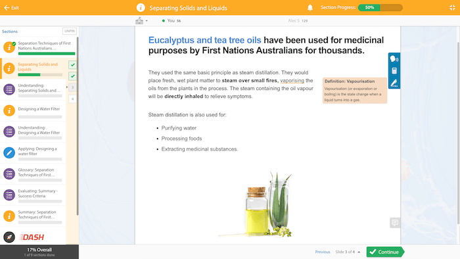Open the feedback comment icon
This screenshot has width=460, height=259.
395,223
